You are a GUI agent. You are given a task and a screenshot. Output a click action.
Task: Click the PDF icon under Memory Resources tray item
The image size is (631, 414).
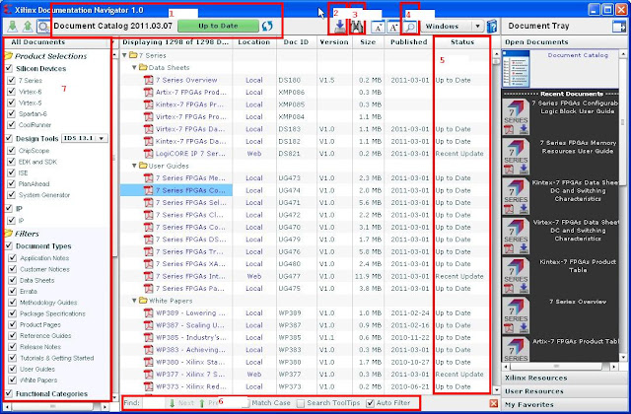click(x=510, y=170)
